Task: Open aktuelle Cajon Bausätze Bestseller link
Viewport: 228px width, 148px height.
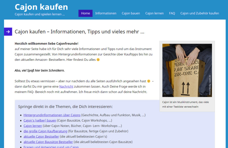Action: pos(48,142)
